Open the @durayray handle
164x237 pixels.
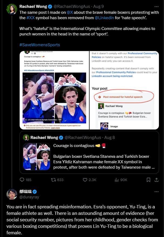pyautogui.click(x=29, y=197)
